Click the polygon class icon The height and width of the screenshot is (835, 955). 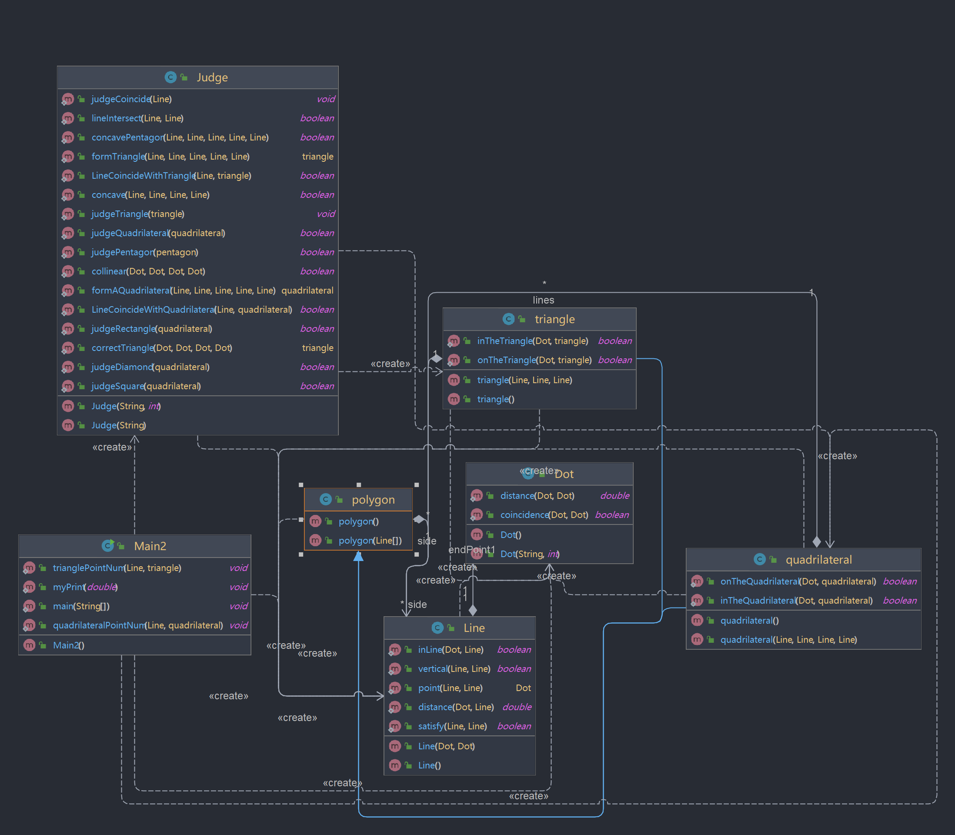[x=326, y=500]
